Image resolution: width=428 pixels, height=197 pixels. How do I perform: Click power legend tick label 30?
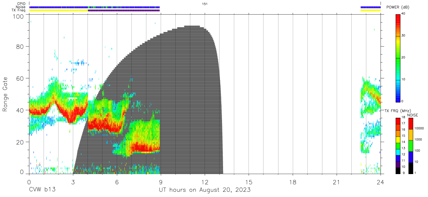coord(404,36)
